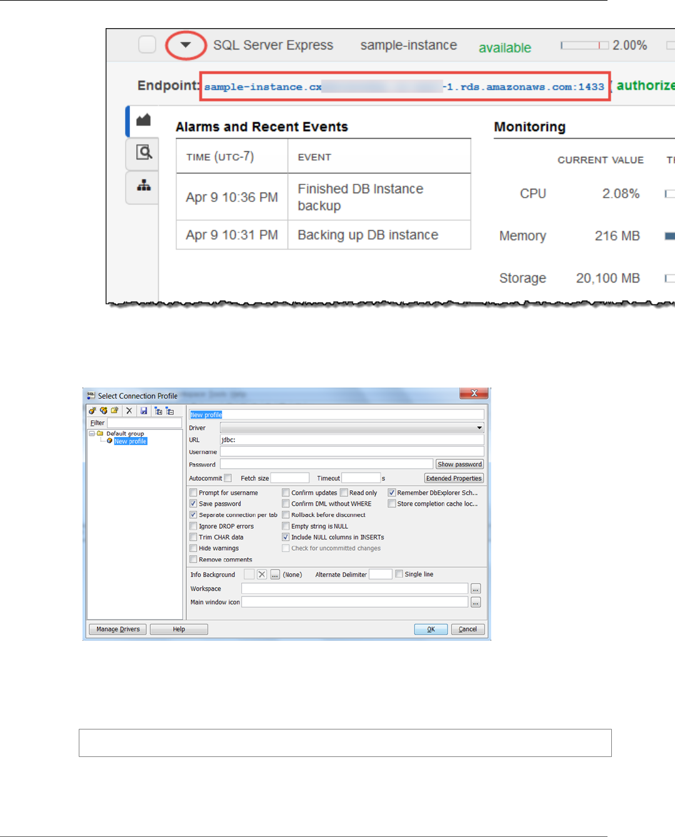Uncheck Save password
This screenshot has width=675, height=837.
pos(194,504)
